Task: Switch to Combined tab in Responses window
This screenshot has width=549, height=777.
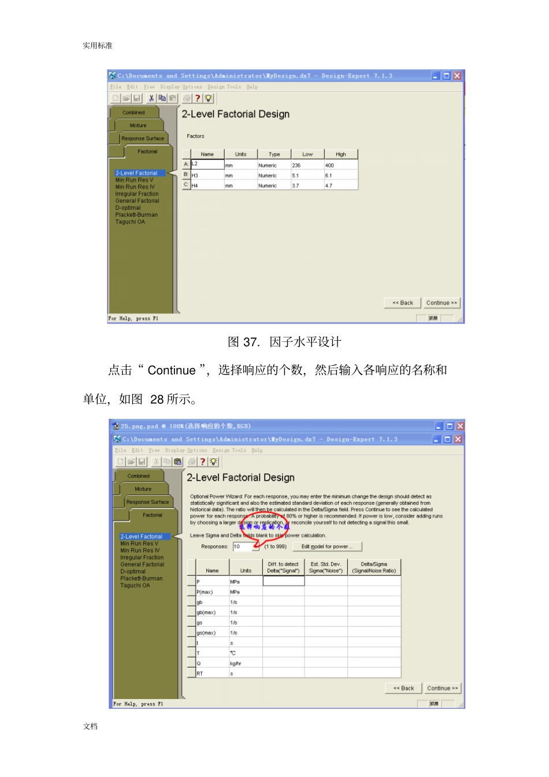Action: pos(139,476)
